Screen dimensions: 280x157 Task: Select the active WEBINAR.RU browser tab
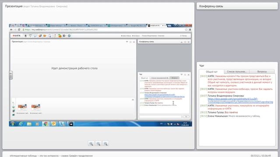[x=156, y=26]
